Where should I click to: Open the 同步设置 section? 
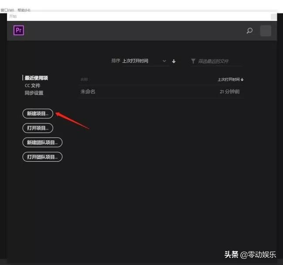click(x=34, y=93)
